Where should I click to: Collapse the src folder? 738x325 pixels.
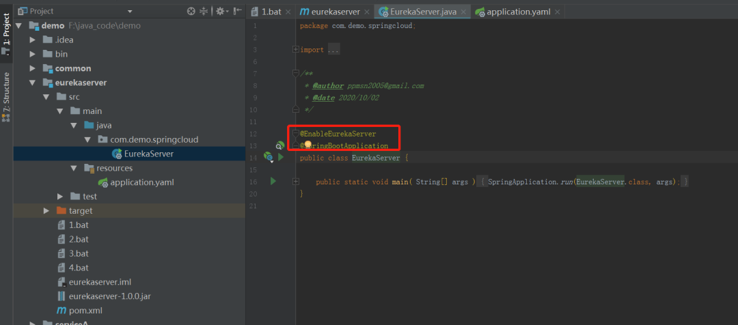(x=46, y=97)
